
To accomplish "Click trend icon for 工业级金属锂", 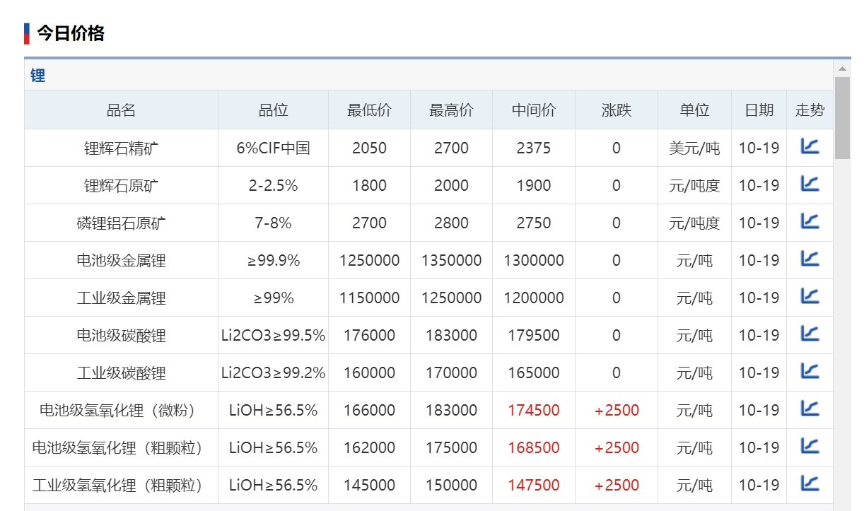I will tap(810, 296).
